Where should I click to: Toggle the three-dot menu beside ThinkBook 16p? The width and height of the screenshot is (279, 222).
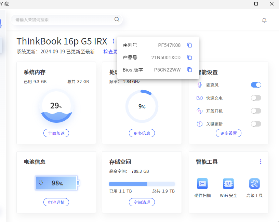coord(114,41)
